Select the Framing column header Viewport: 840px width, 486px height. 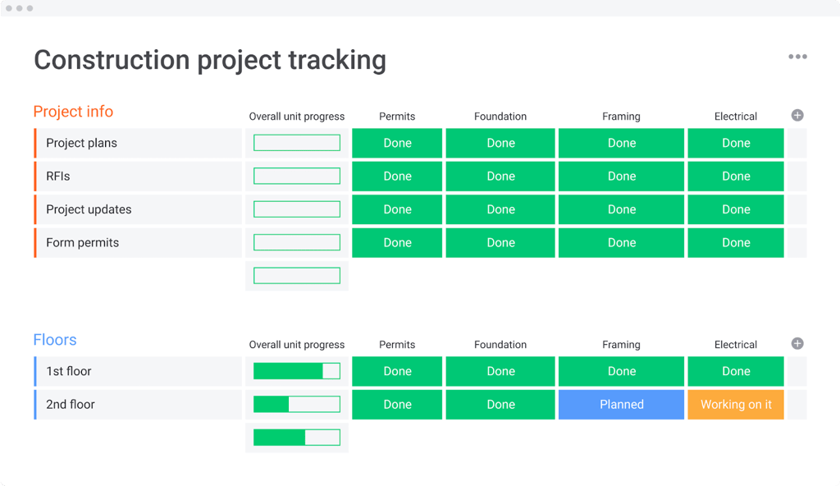pyautogui.click(x=621, y=116)
